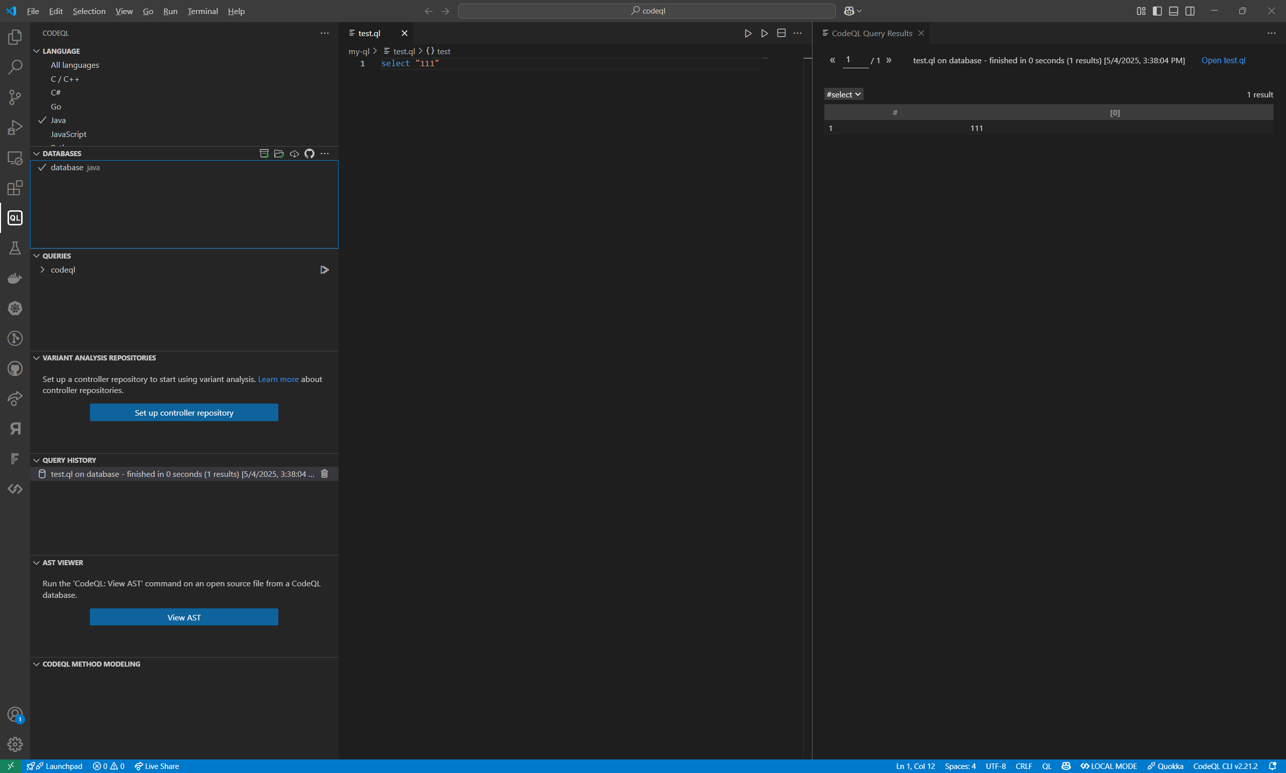Follow the Learn more link

pyautogui.click(x=278, y=379)
